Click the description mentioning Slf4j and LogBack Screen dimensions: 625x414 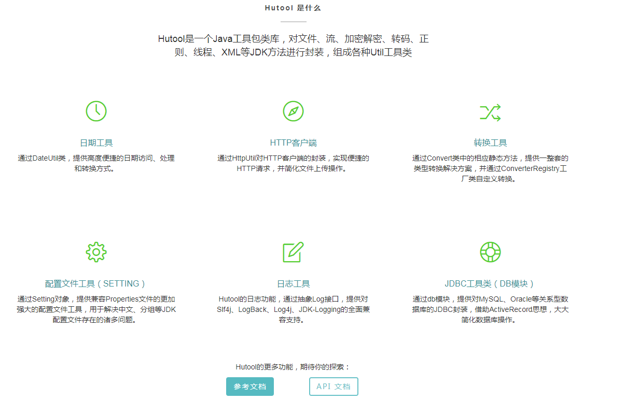[x=293, y=309]
